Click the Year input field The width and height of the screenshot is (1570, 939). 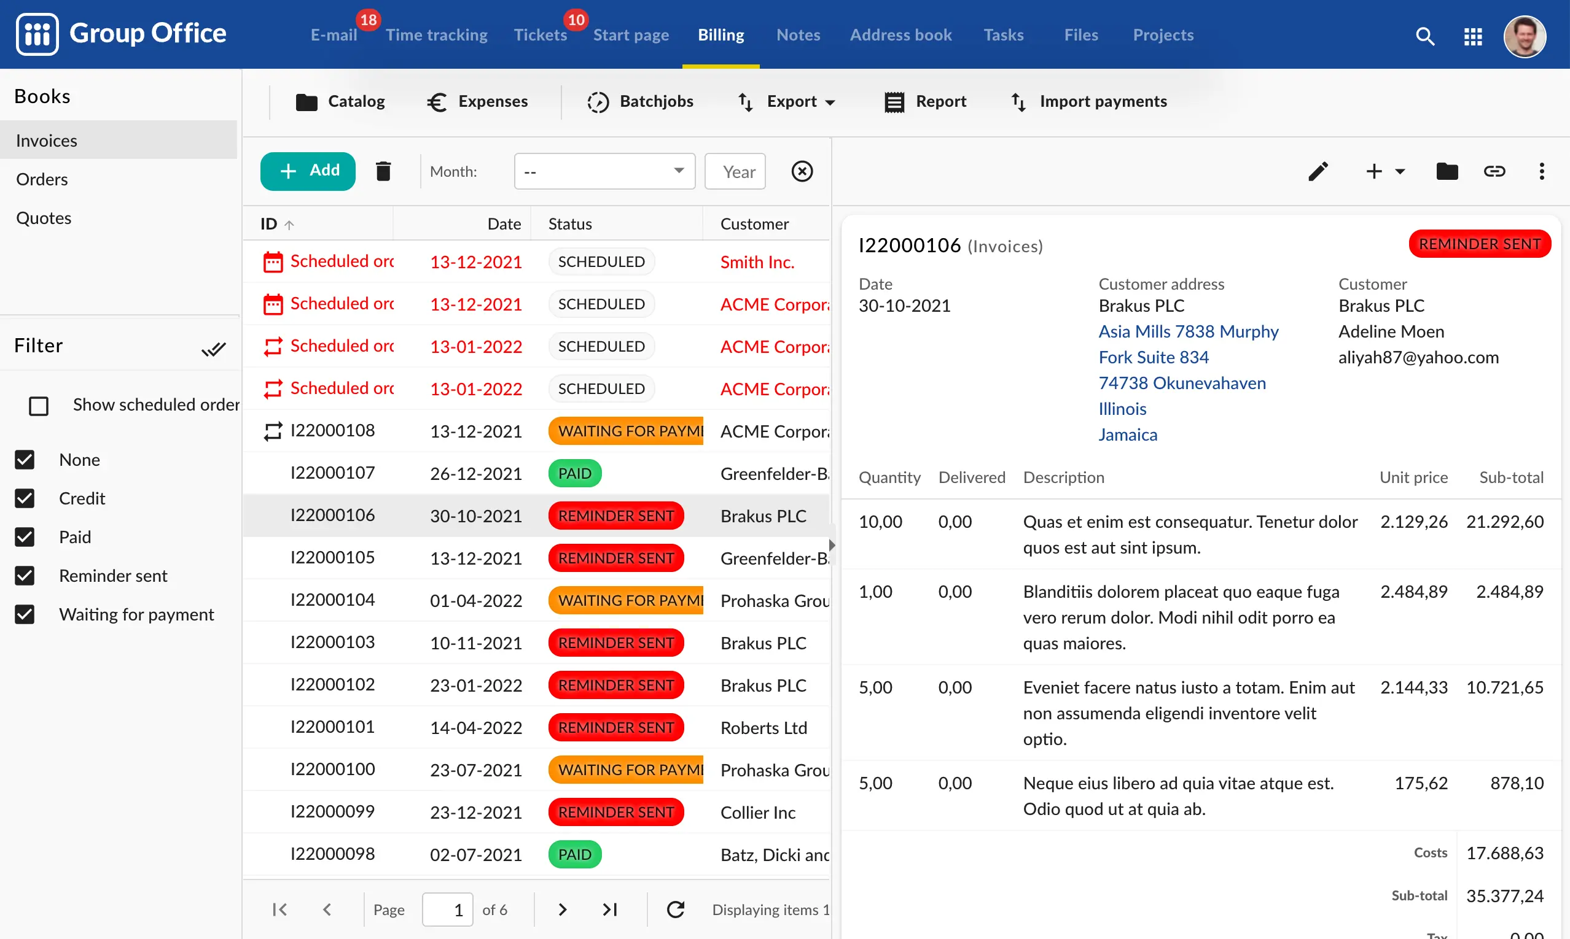[x=735, y=171]
